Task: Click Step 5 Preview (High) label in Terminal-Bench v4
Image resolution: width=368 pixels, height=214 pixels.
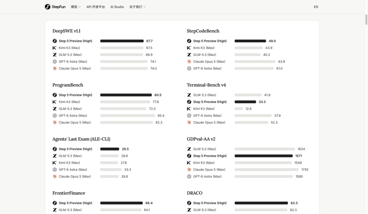Action: click(210, 102)
